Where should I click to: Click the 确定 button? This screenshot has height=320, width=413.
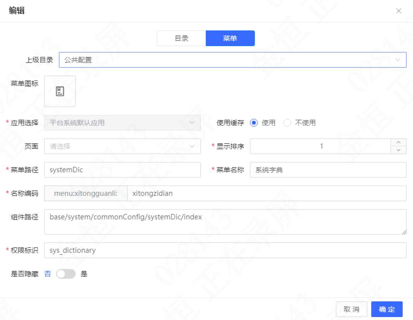point(387,309)
